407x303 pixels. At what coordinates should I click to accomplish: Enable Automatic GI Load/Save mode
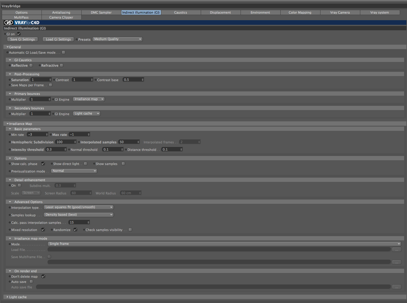coord(63,52)
